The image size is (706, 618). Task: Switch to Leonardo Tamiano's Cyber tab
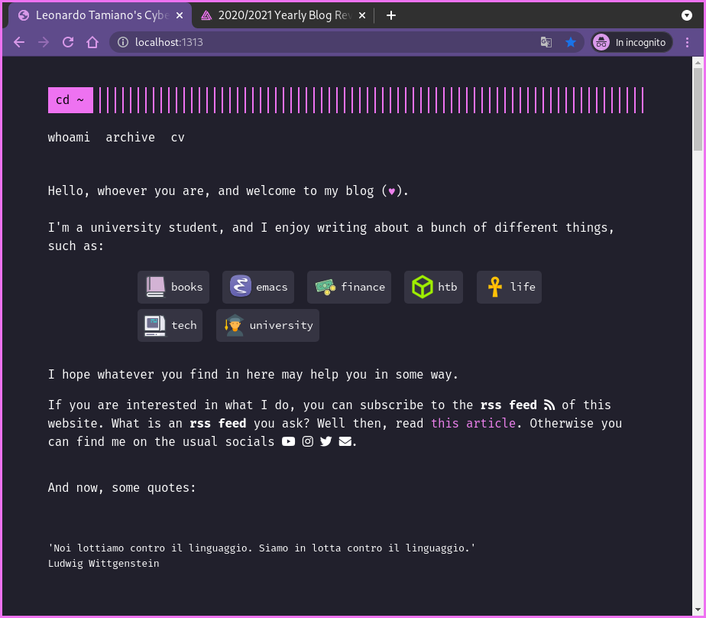tap(102, 15)
